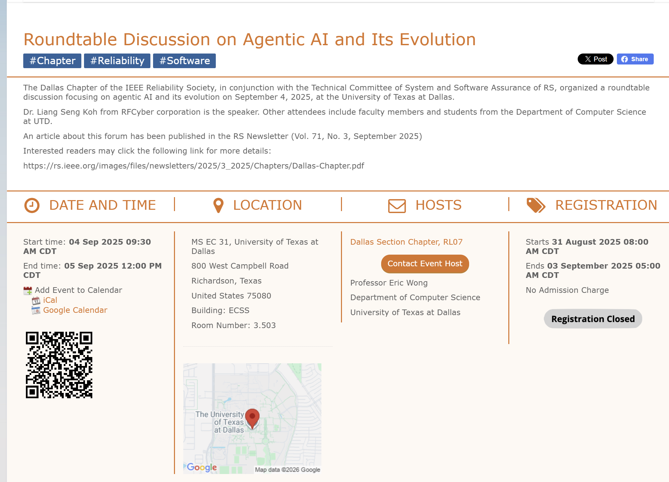The image size is (669, 482).
Task: Click the Google logo on the map
Action: (x=202, y=467)
